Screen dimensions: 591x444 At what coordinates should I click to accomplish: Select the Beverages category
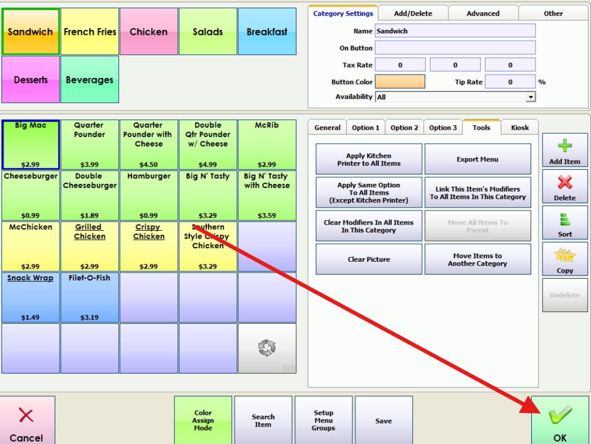(90, 80)
